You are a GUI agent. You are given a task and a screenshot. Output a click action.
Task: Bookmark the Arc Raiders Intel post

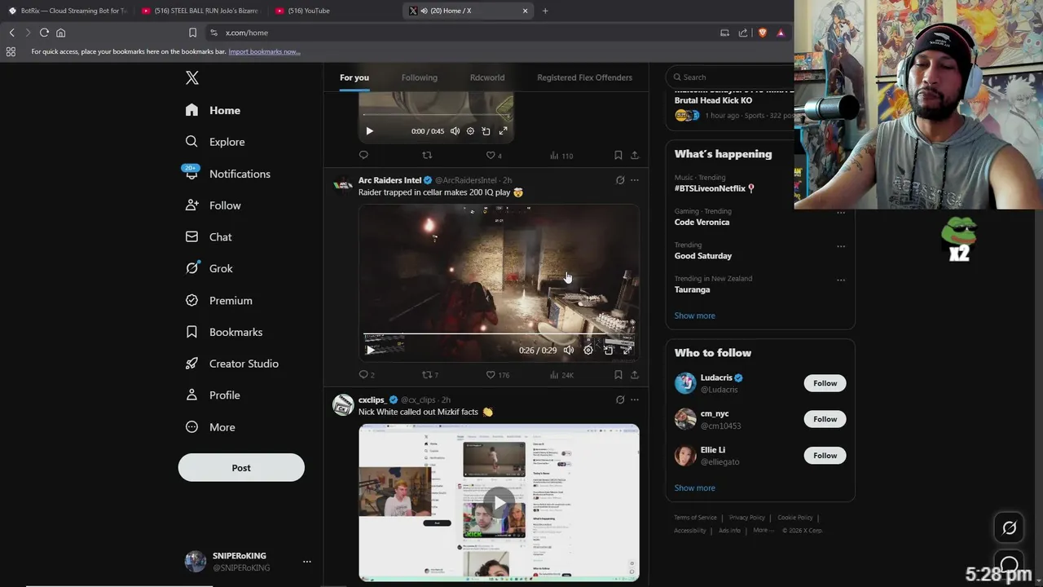(x=618, y=375)
